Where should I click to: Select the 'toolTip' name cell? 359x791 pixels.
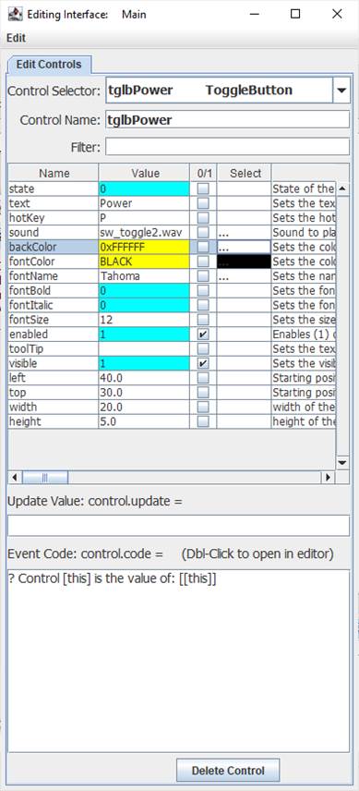(x=54, y=349)
